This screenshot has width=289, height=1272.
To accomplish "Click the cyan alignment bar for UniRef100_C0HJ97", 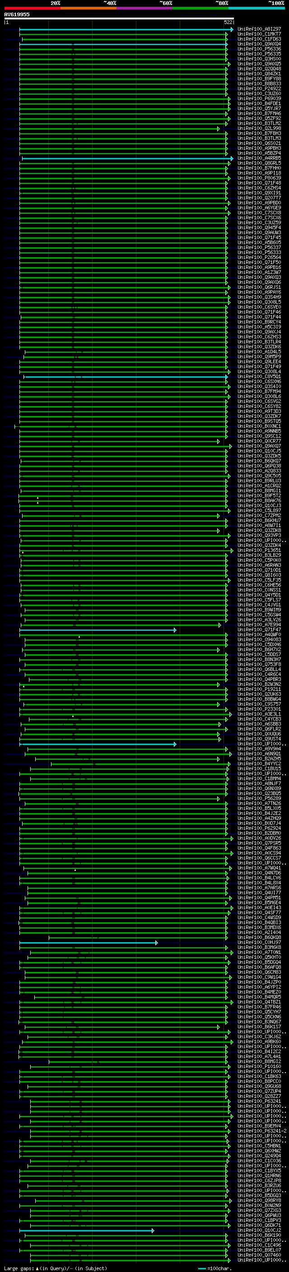I will [x=89, y=943].
